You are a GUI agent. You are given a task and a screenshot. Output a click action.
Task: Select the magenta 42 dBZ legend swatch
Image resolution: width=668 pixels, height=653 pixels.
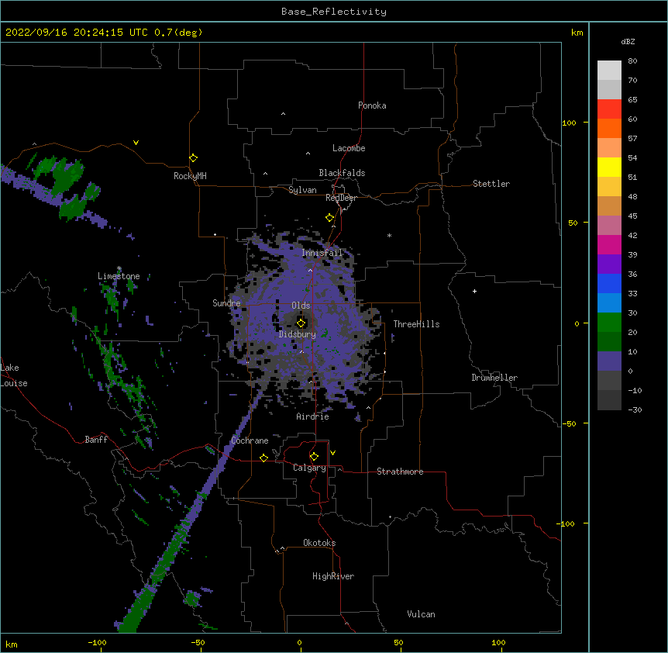(x=609, y=244)
